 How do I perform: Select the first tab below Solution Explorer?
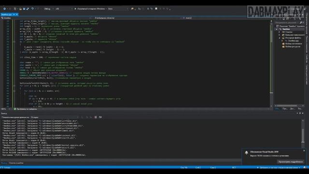click(x=277, y=109)
